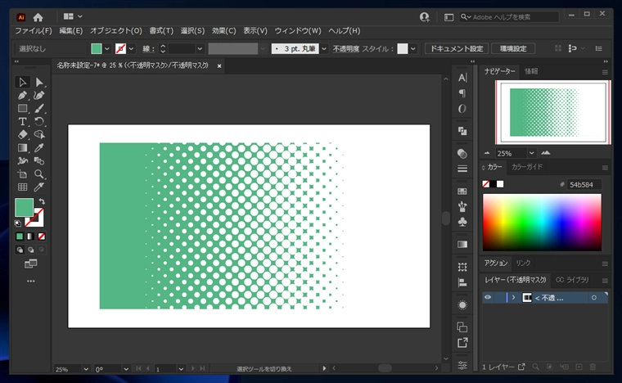This screenshot has height=383, width=622.
Task: Open the Symbols panel icon
Action: [x=462, y=222]
